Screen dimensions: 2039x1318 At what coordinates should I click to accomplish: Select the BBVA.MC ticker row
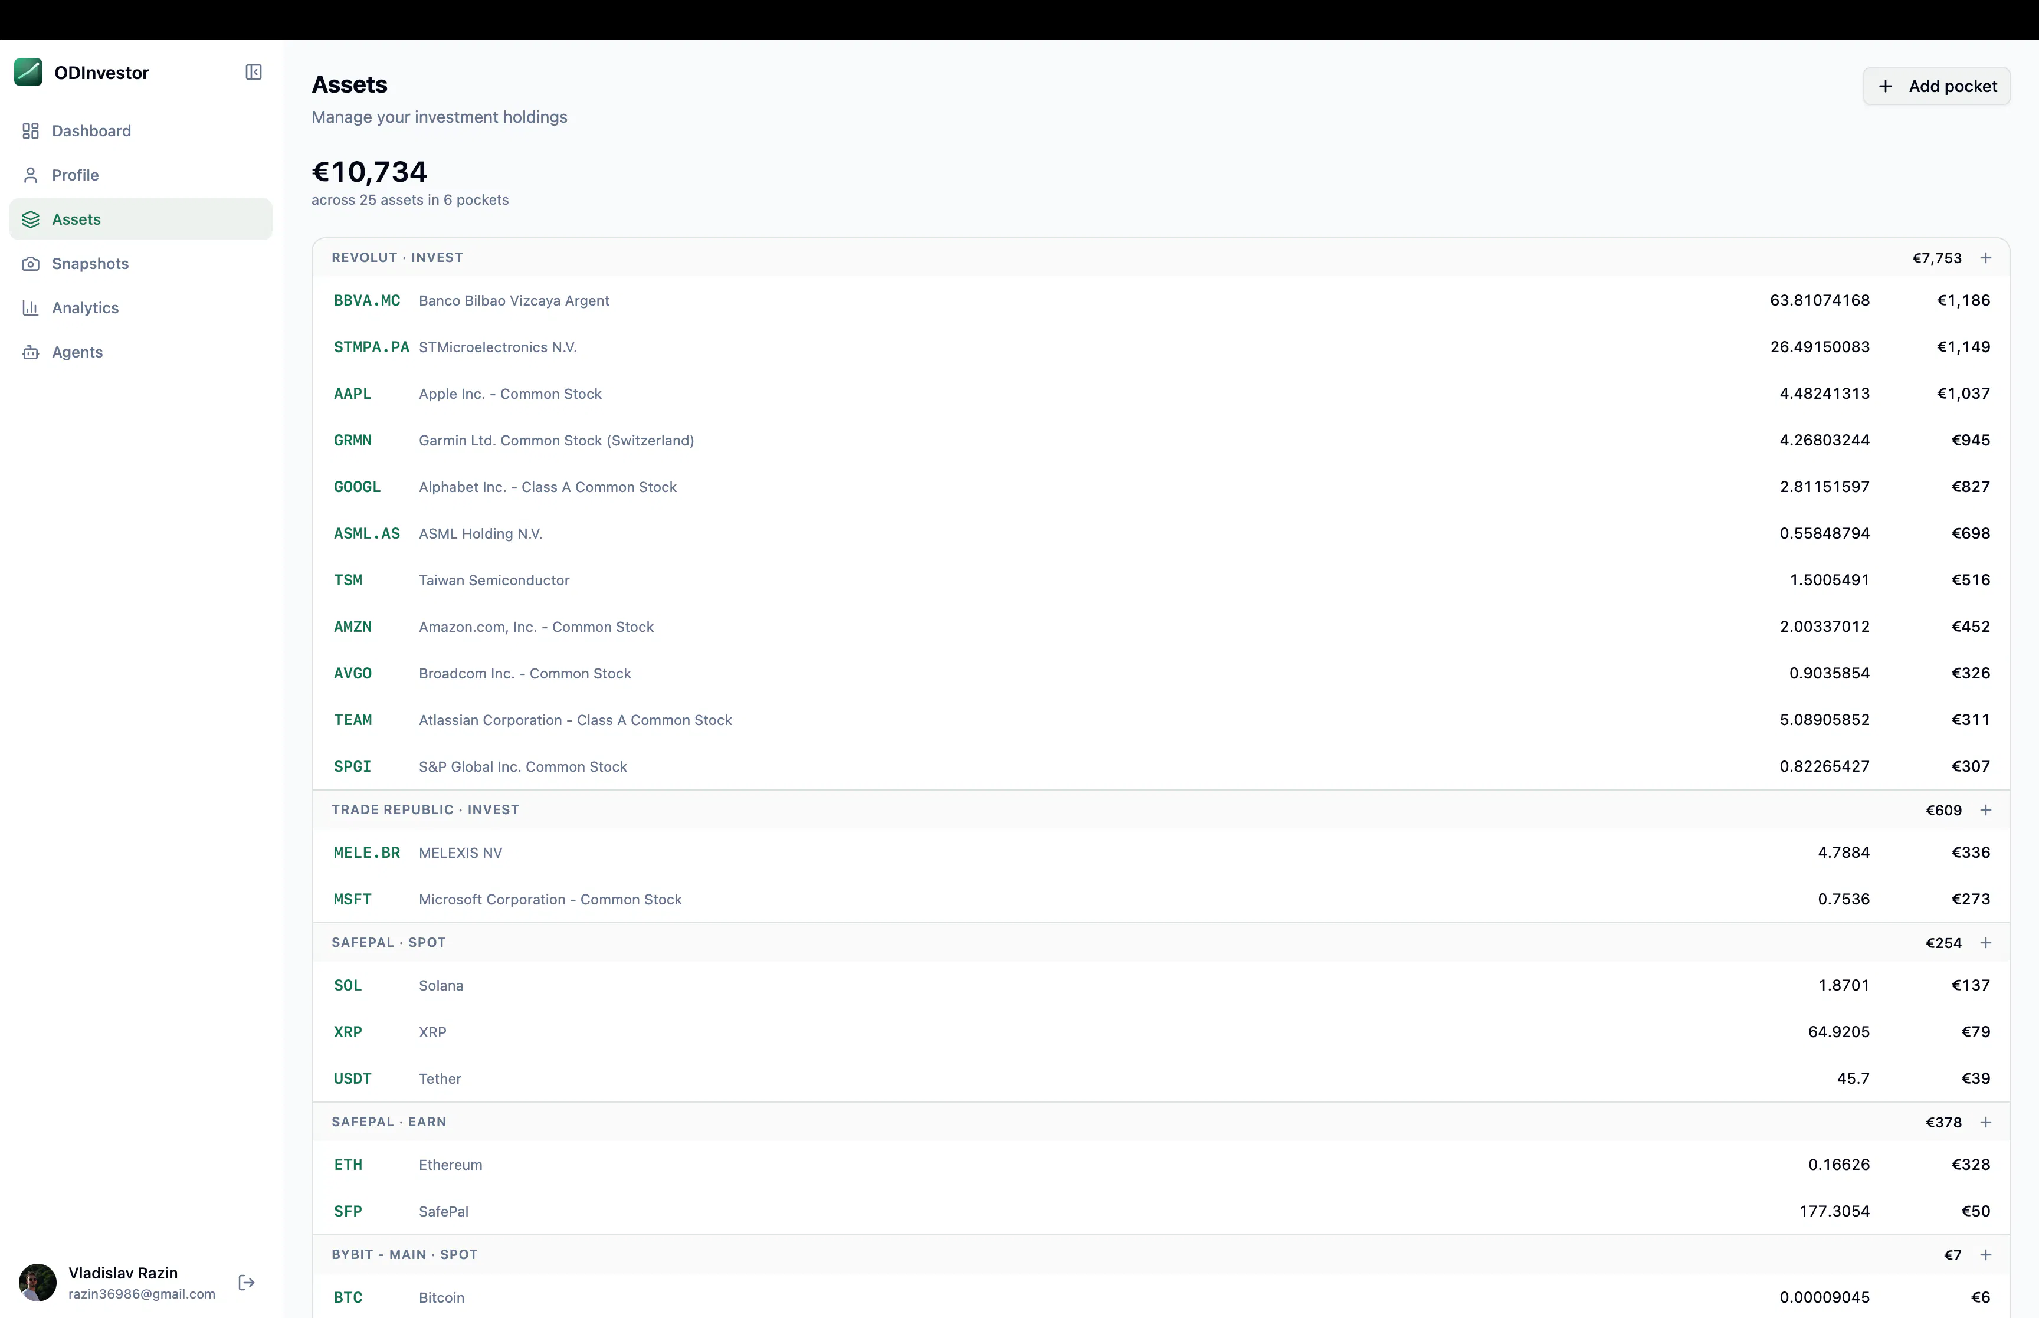(x=1161, y=300)
